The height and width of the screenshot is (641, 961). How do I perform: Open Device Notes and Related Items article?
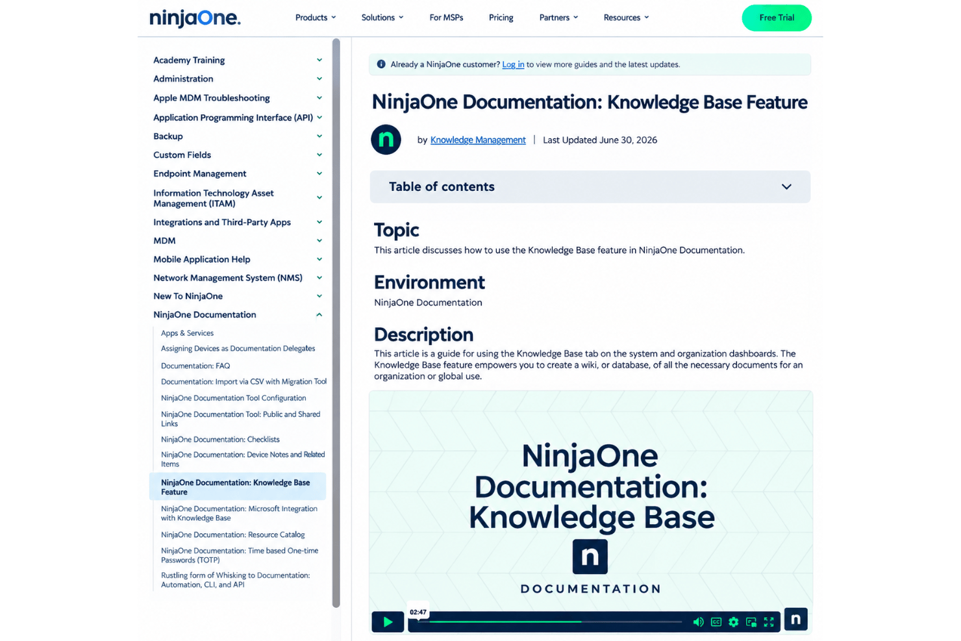(x=242, y=459)
